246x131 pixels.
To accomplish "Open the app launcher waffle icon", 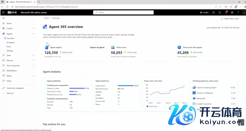I will (x=3, y=13).
